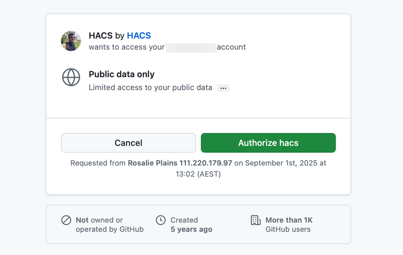Click the 13:02 (AEST) timestamp

(x=198, y=174)
